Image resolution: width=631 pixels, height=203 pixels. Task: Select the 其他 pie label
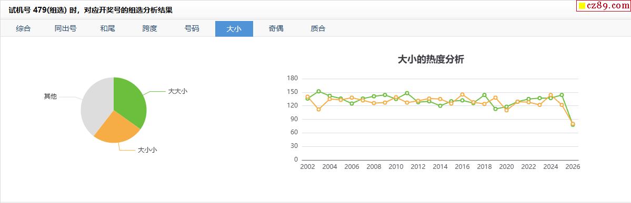51,97
